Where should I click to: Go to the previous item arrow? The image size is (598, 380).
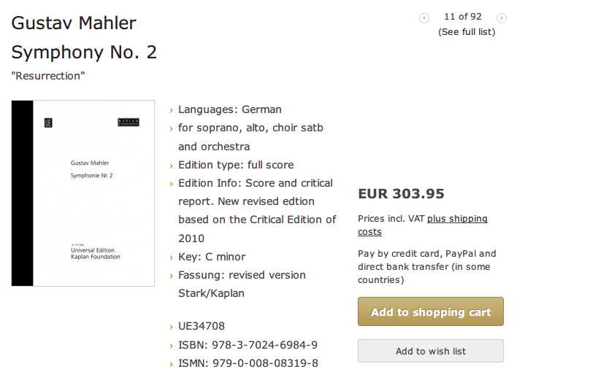[423, 18]
